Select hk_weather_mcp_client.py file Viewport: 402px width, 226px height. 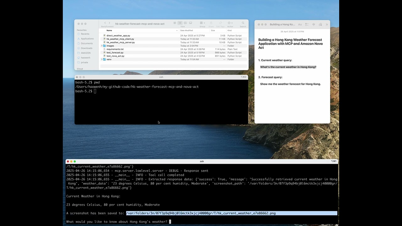pyautogui.click(x=120, y=39)
